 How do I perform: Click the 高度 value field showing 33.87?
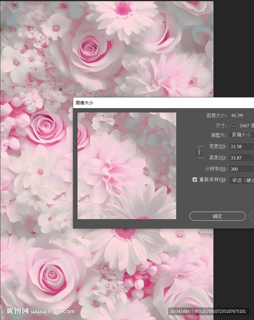[241, 158]
